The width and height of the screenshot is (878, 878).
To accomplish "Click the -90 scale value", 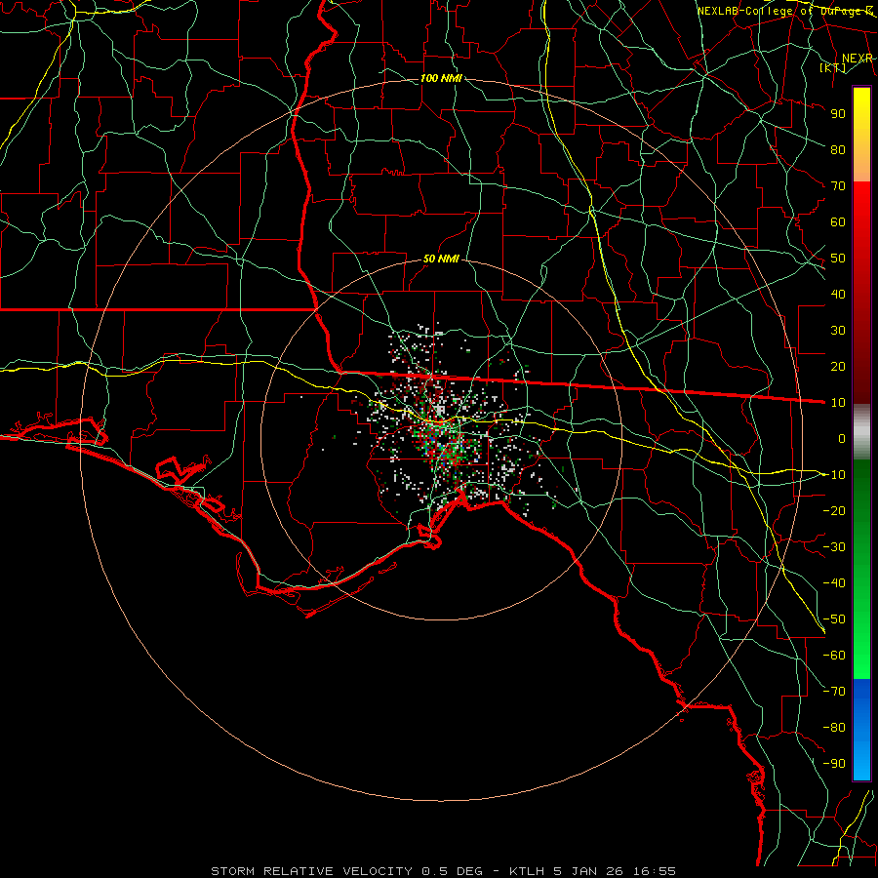I will tap(834, 764).
